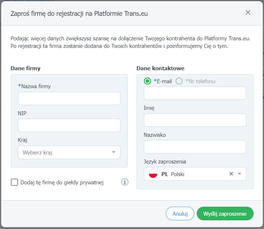
Task: Click the Anuluj button
Action: coord(180,214)
